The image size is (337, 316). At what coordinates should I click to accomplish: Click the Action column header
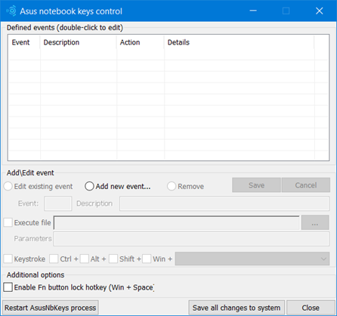(x=141, y=42)
